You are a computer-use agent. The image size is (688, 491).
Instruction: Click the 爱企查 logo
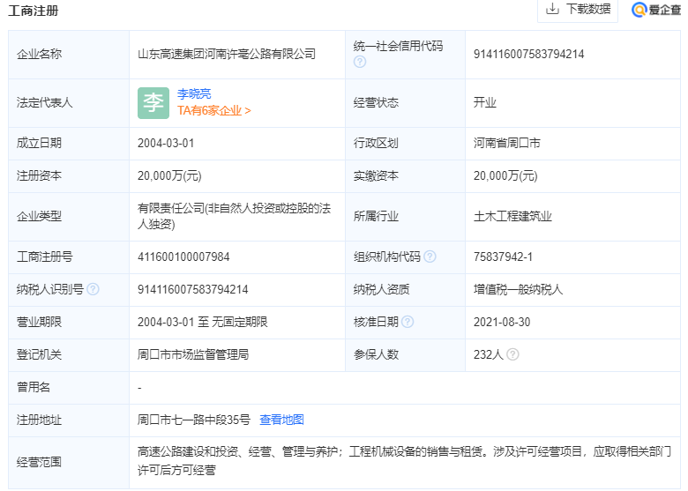point(656,10)
